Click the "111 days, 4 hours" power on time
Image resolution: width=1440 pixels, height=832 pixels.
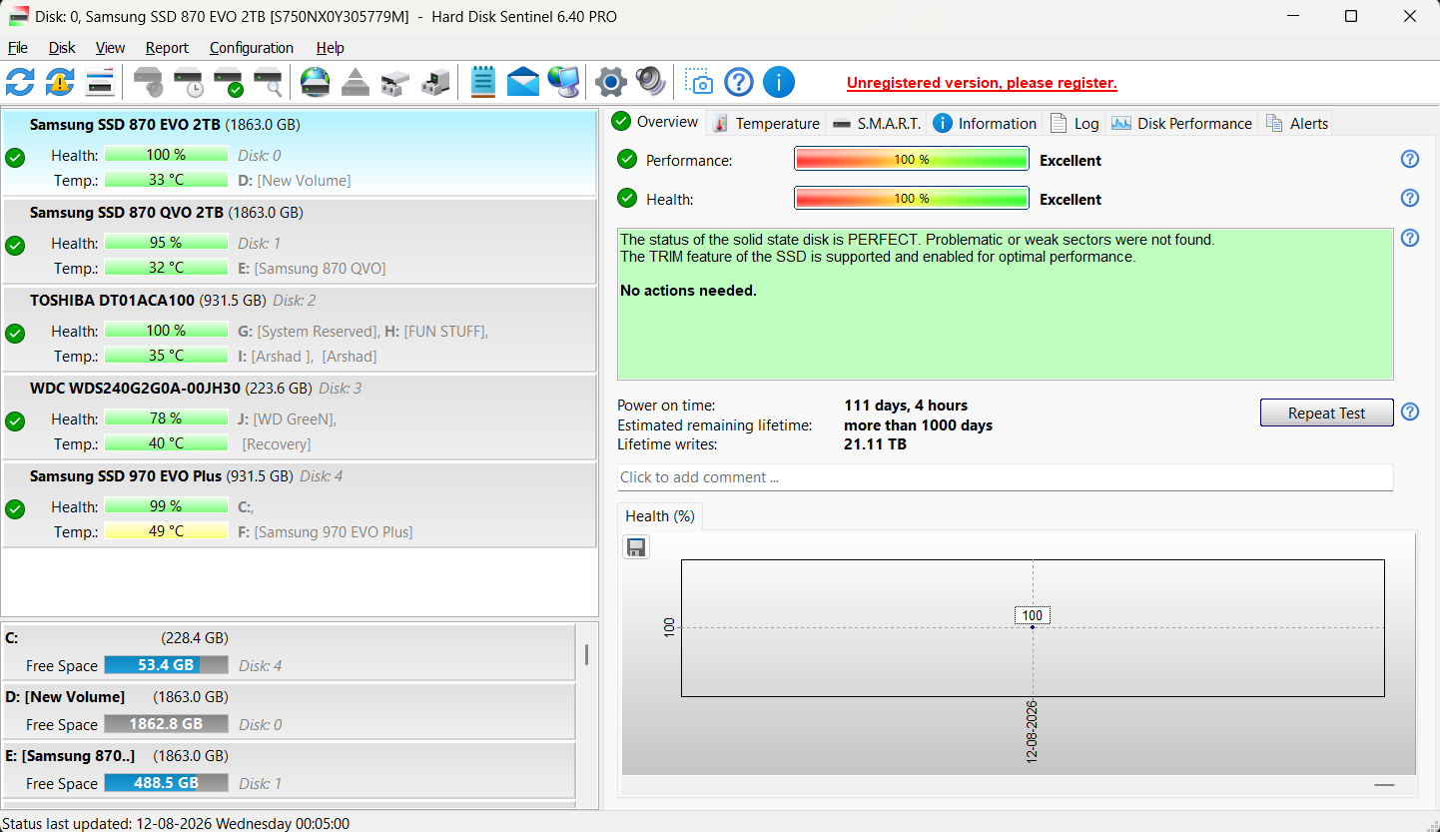[x=906, y=406]
